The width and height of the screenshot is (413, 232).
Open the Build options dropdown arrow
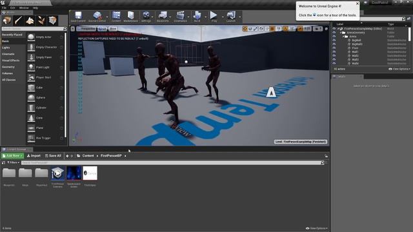click(205, 17)
